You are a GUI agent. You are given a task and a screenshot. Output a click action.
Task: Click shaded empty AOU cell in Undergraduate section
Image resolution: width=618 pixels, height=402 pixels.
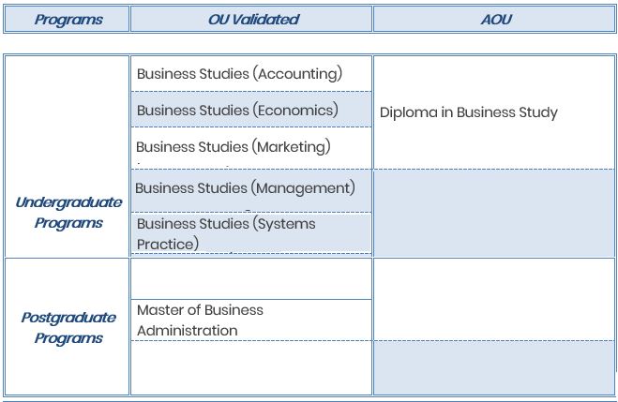click(x=493, y=213)
